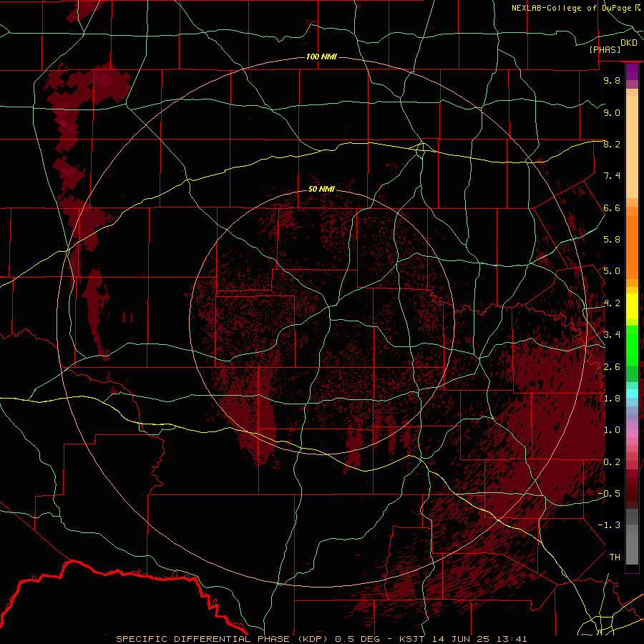Image resolution: width=644 pixels, height=644 pixels.
Task: Click the 0.5 DEG elevation text
Action: point(357,639)
